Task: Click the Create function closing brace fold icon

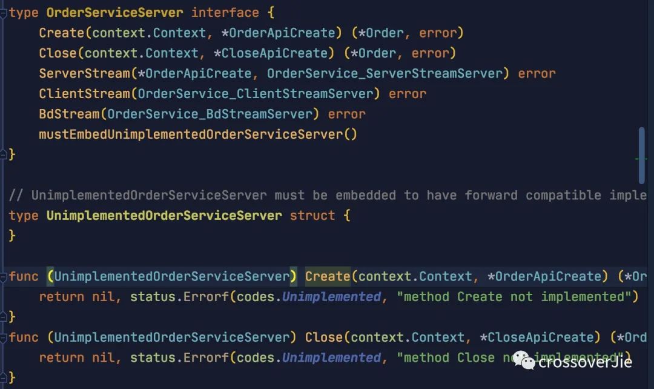Action: pos(4,317)
